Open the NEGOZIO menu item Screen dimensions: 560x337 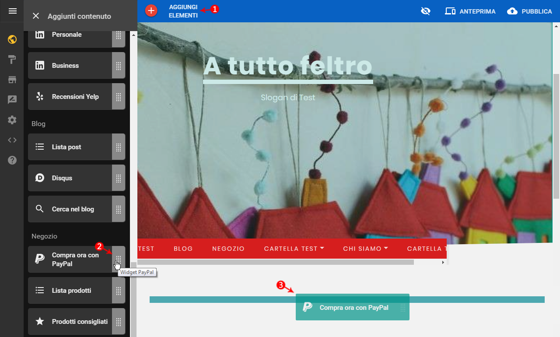(228, 249)
